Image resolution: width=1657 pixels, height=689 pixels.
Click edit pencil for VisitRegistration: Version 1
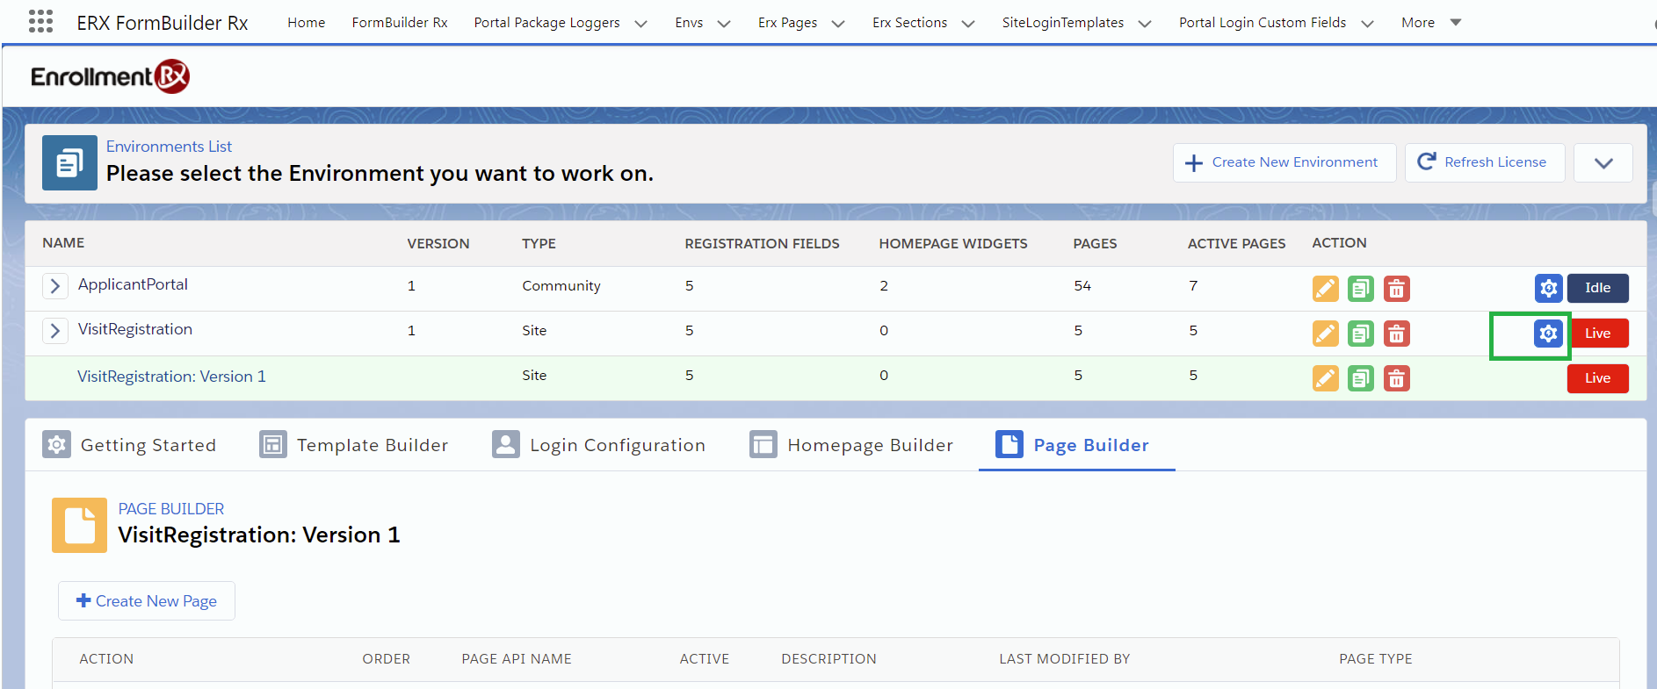[1325, 378]
